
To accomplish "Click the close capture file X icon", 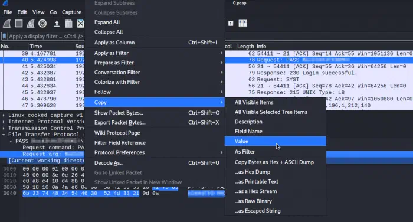I will [81, 24].
